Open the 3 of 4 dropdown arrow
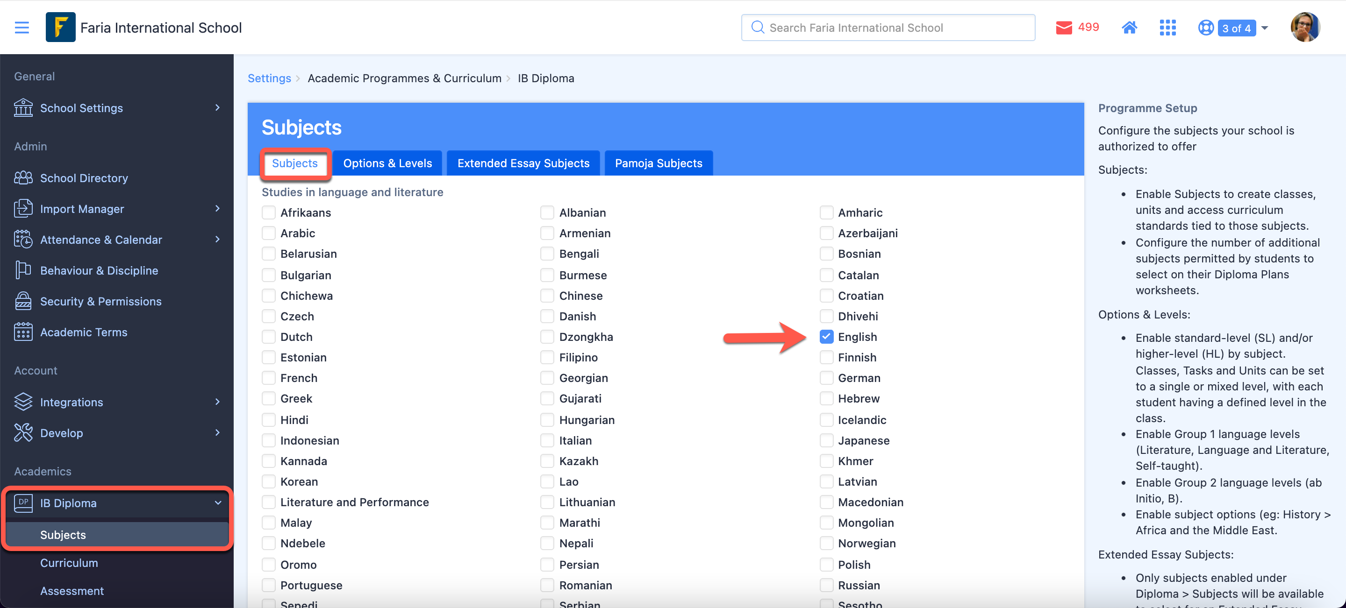This screenshot has height=608, width=1346. coord(1265,28)
